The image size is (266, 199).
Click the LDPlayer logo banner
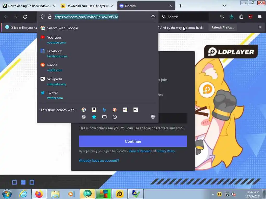231,52
